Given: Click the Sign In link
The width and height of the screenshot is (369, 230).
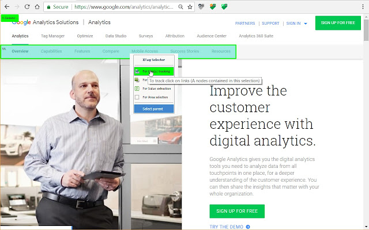Looking at the screenshot, I should (x=293, y=24).
